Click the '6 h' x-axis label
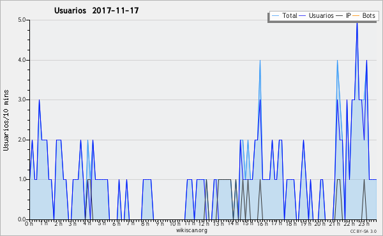 [x=116, y=223]
